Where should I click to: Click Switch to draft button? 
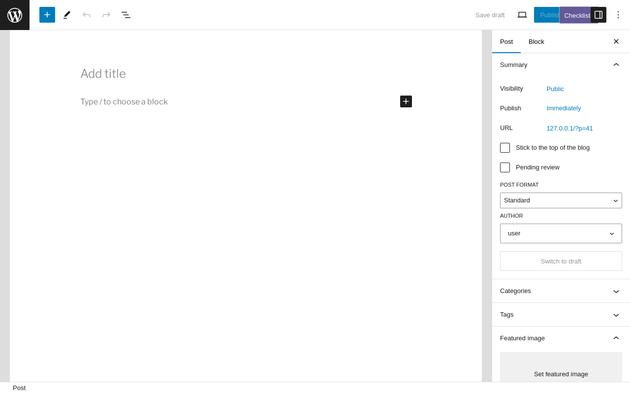coord(561,261)
